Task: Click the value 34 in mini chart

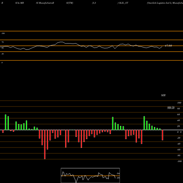Action: click(x=118, y=173)
